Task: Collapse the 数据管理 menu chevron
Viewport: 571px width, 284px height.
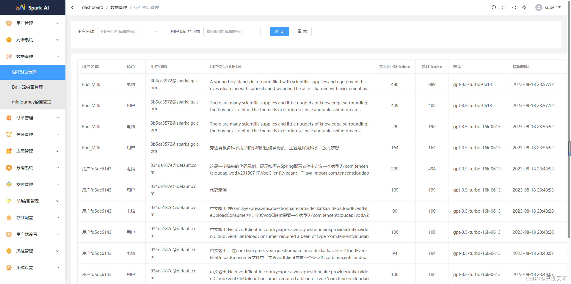Action: [58, 57]
